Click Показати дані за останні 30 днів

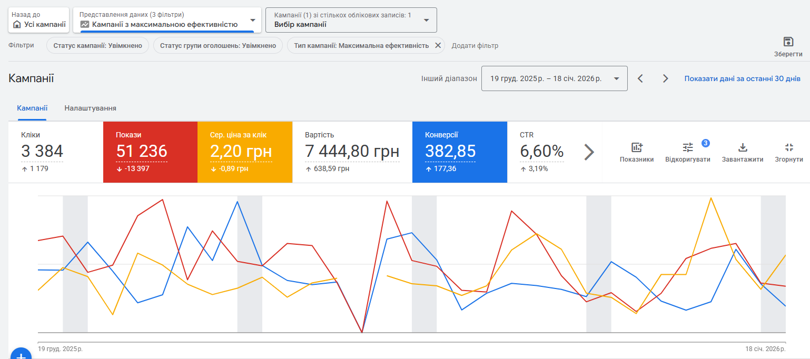click(742, 78)
